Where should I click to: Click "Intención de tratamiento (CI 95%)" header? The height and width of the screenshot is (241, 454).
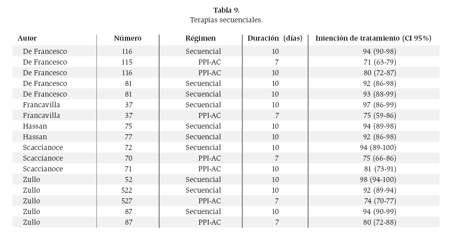tap(374, 38)
